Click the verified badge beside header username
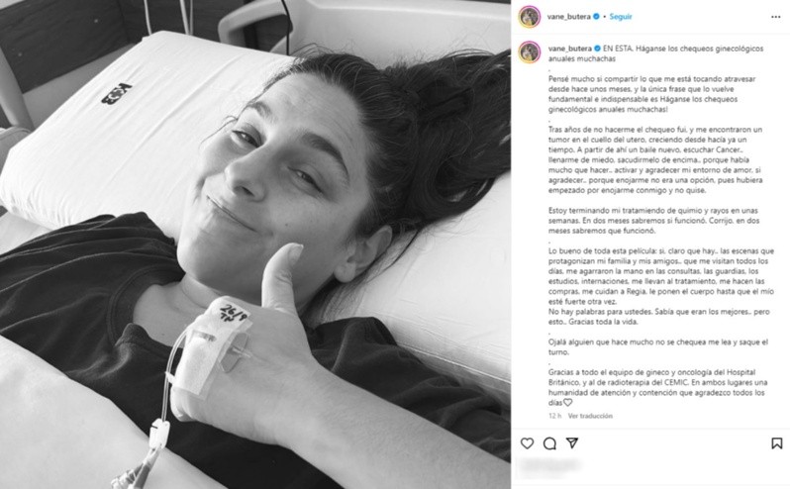 (x=597, y=17)
